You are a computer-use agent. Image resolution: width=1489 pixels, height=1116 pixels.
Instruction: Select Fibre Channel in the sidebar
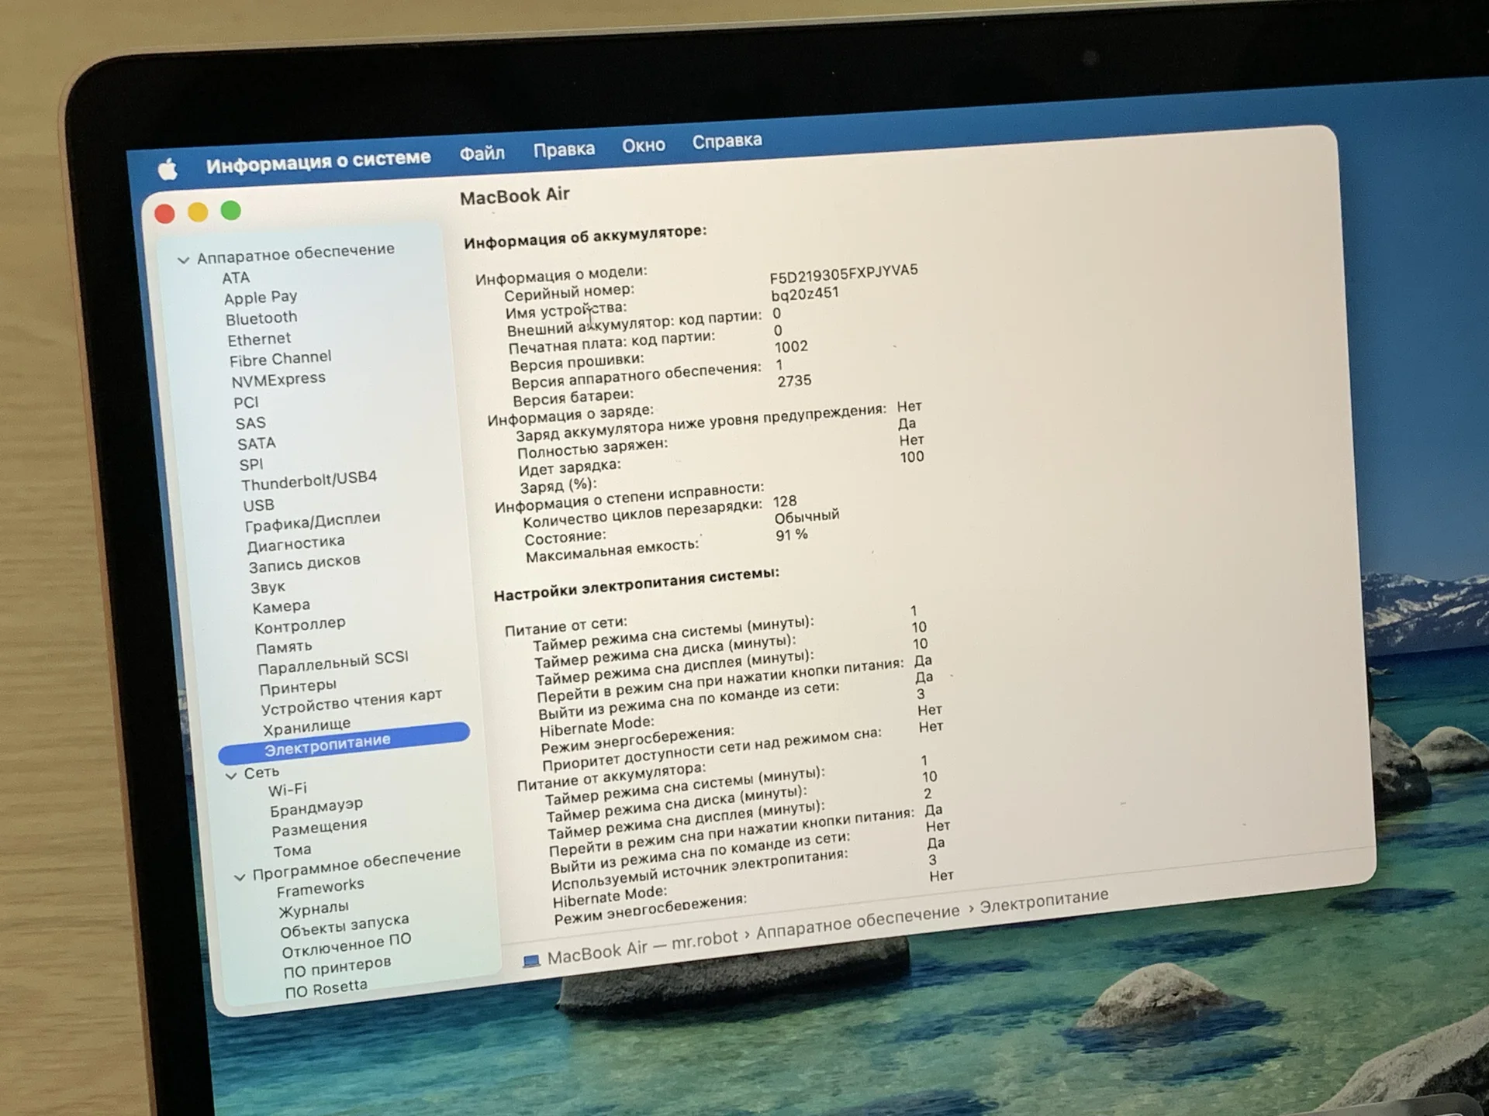point(280,359)
